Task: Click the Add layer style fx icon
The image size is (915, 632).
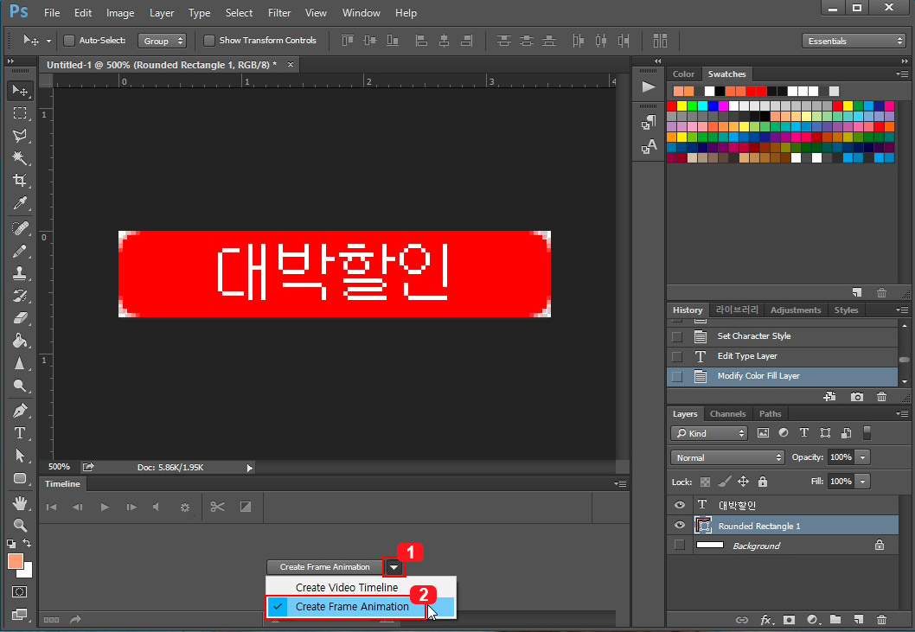Action: tap(766, 620)
